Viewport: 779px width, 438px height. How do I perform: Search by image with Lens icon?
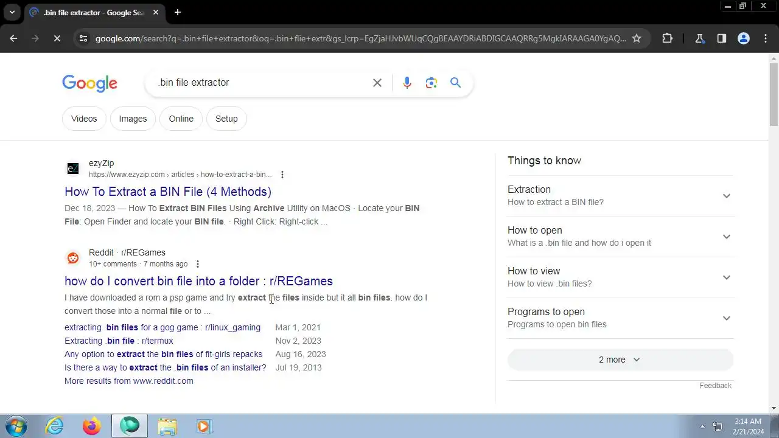(x=431, y=83)
